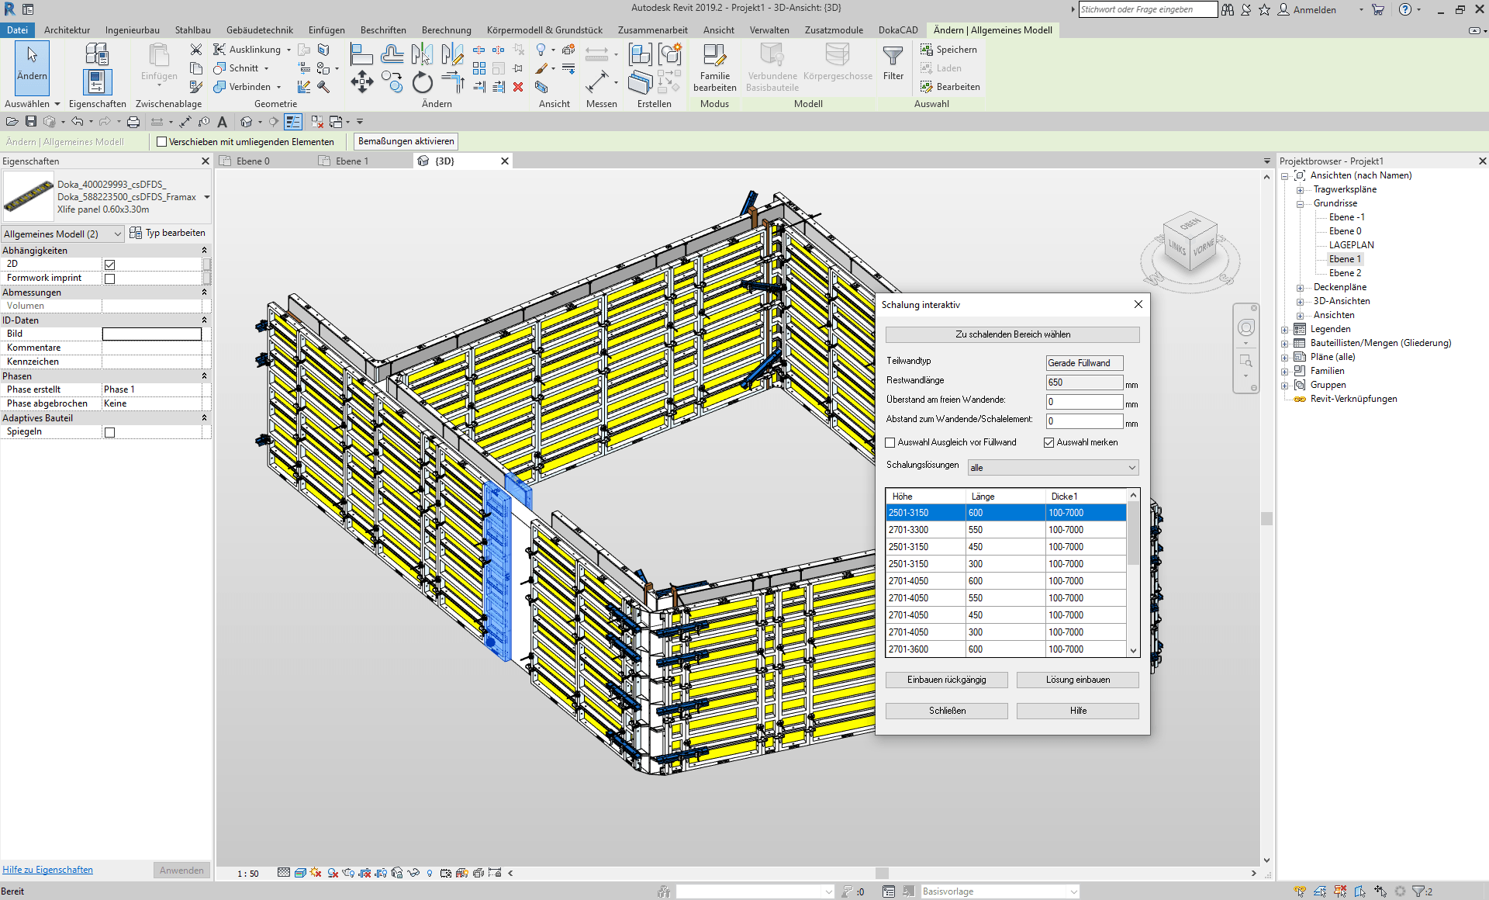Open the Allgemeines Modell (2) type filter dropdown
The image size is (1489, 900).
[62, 234]
